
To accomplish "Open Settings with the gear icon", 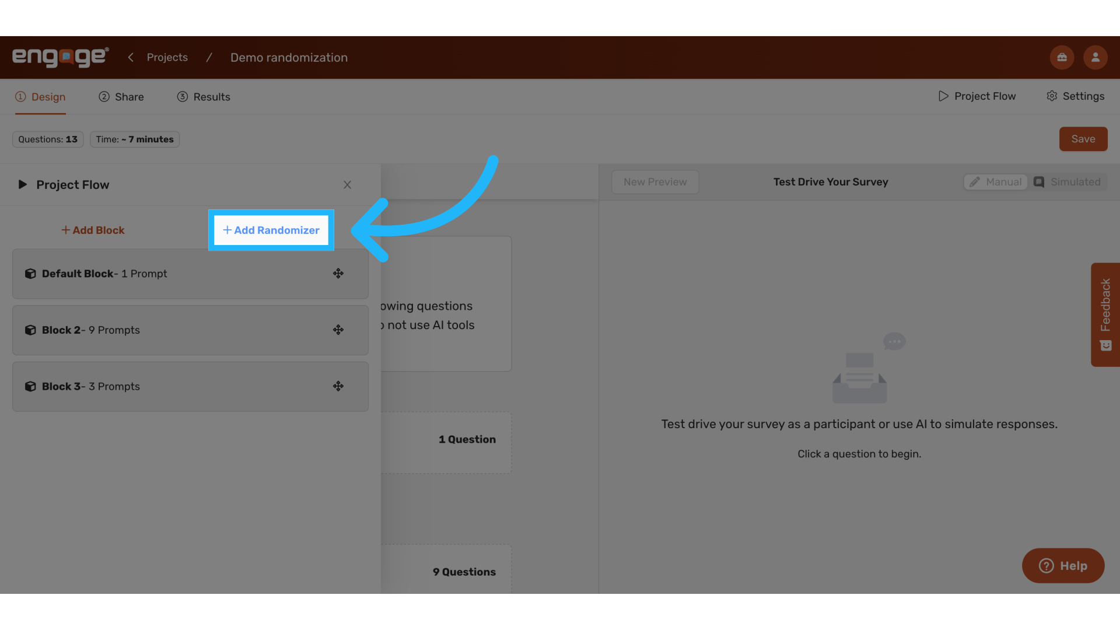I will (x=1075, y=96).
